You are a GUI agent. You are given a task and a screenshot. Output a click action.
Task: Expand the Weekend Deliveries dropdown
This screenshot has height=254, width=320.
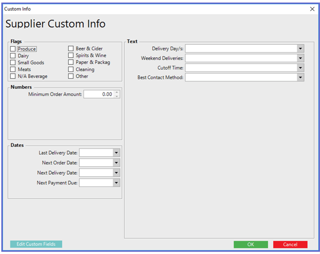[x=300, y=58]
